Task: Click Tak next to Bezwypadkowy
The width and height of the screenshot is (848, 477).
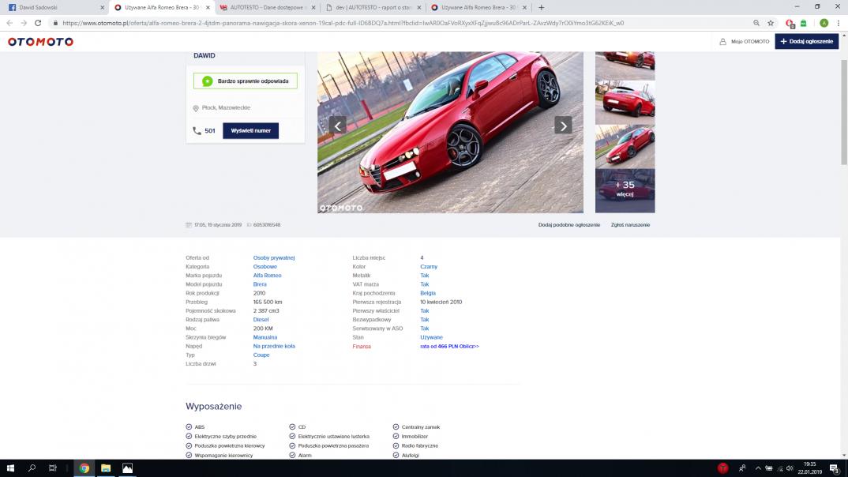Action: tap(425, 320)
